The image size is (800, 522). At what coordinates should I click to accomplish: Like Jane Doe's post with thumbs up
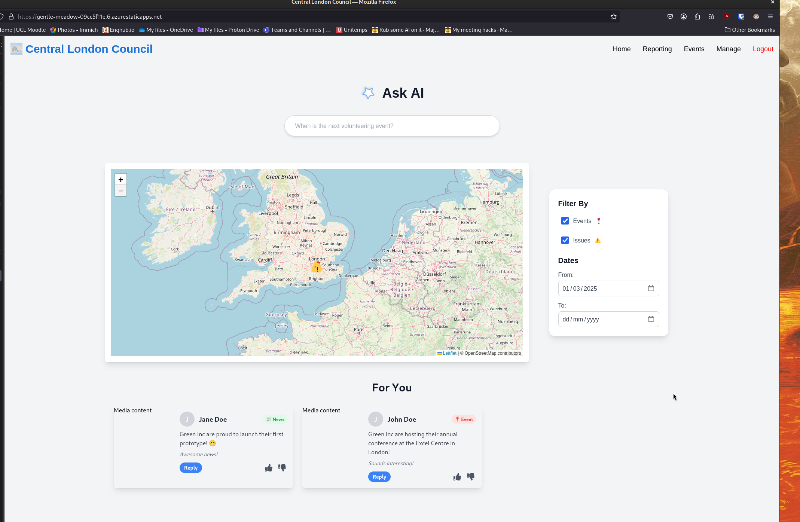point(268,468)
